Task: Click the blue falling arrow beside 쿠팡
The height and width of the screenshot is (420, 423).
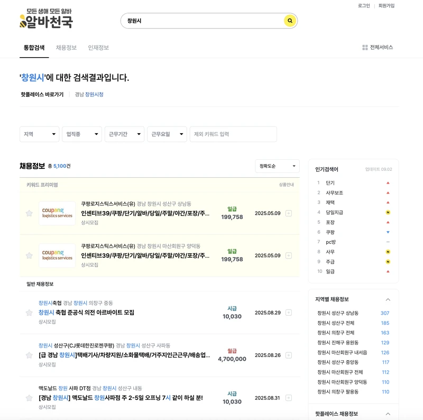Action: [388, 232]
